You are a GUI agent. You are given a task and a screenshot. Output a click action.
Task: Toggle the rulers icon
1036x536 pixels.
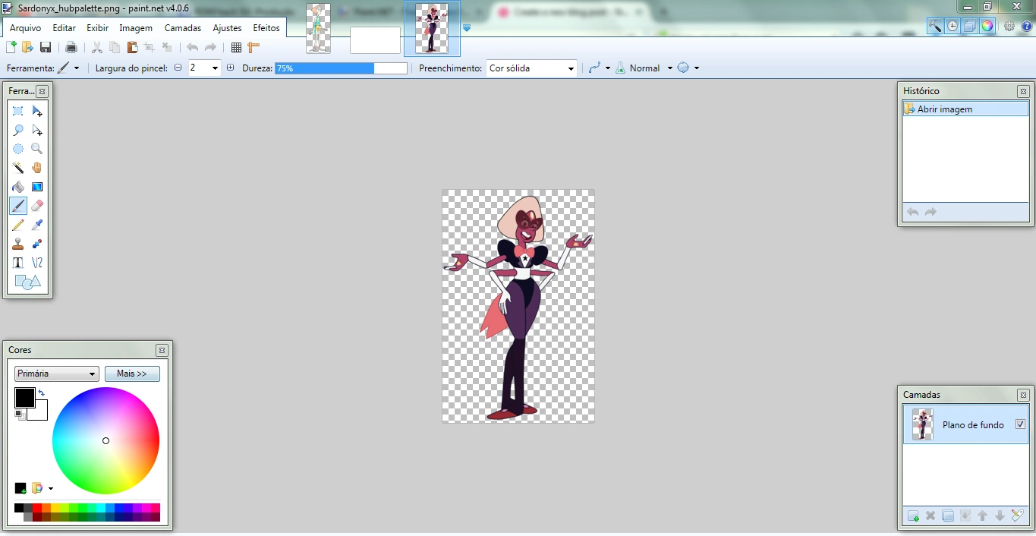(253, 47)
